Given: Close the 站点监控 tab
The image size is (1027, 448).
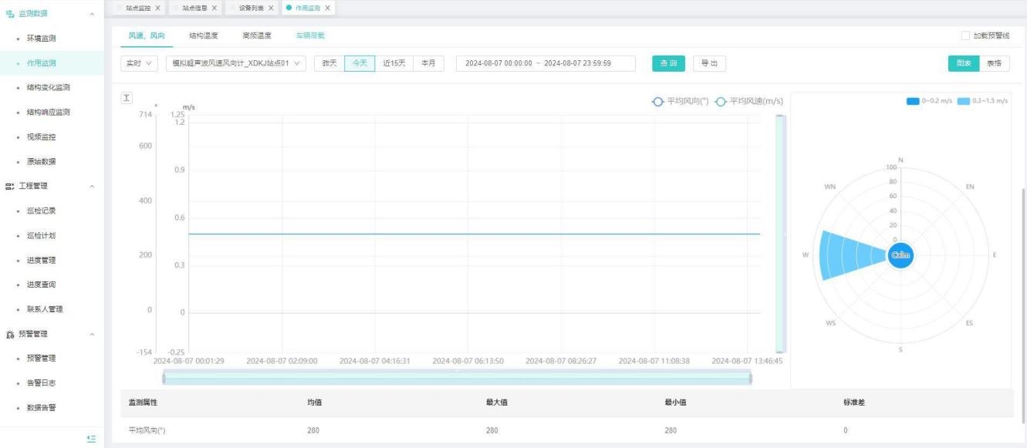Looking at the screenshot, I should pos(158,8).
